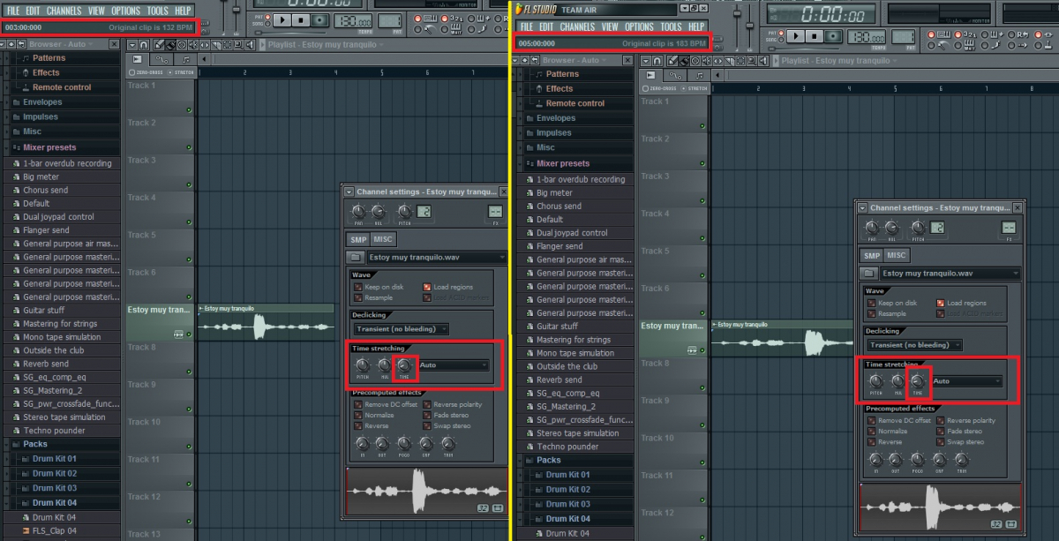Open the Auto stretch mode dropdown, left window
Image resolution: width=1059 pixels, height=541 pixels.
click(454, 364)
